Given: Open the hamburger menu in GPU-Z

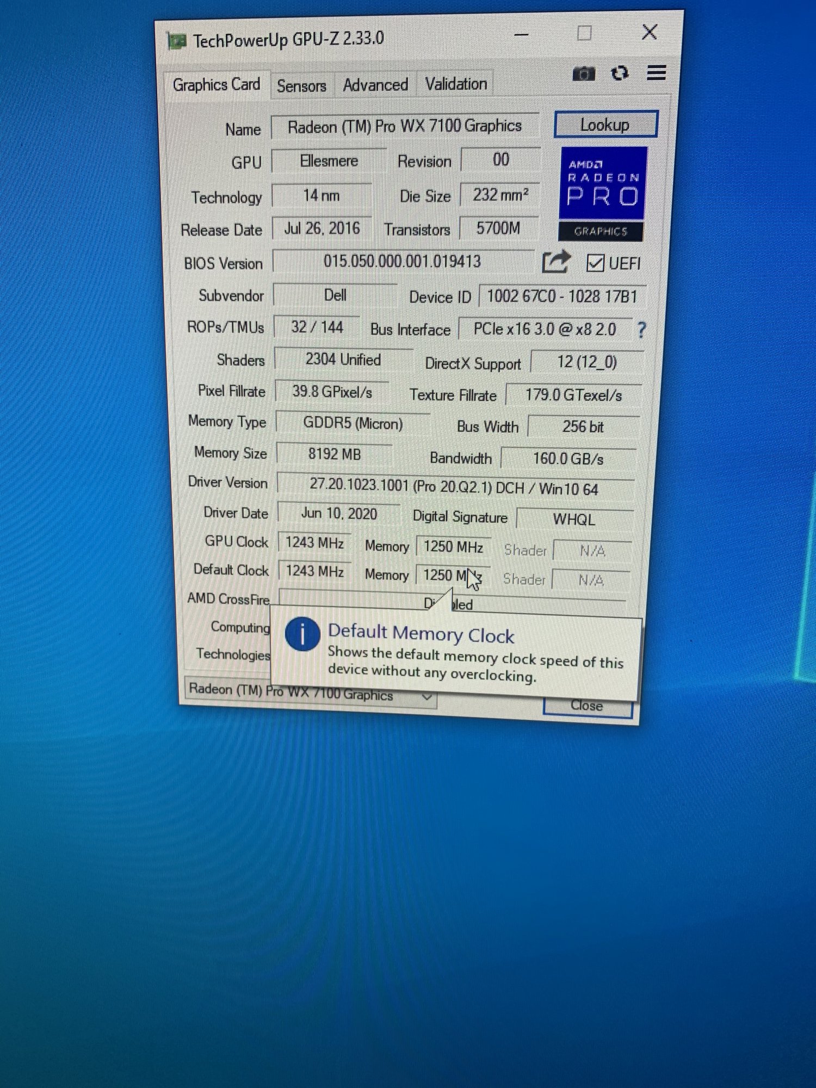Looking at the screenshot, I should [657, 72].
